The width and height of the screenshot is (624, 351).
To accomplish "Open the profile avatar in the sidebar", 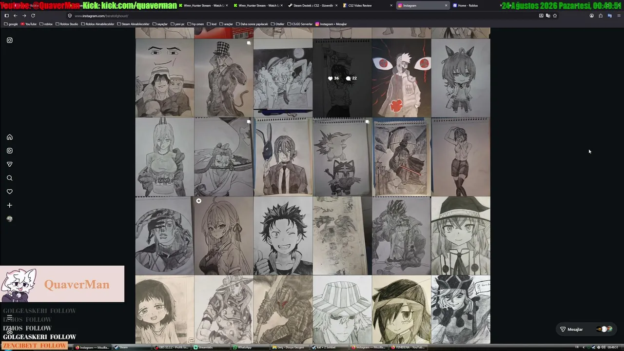I will click(x=9, y=219).
